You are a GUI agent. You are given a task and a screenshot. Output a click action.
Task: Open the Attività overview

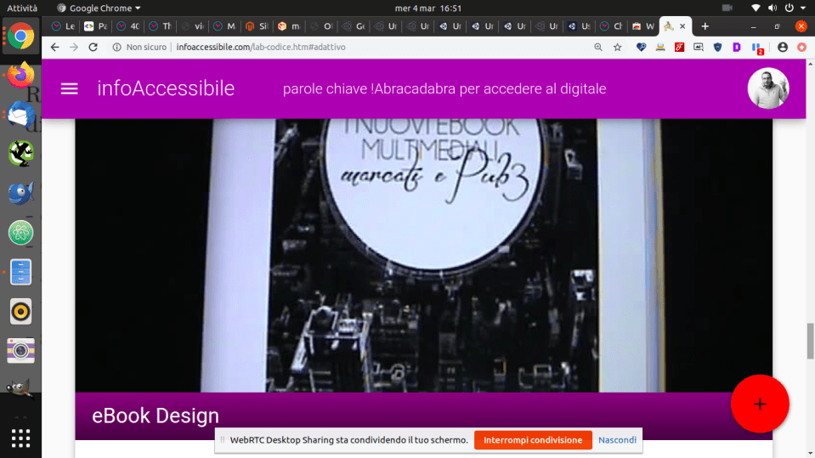[x=23, y=8]
